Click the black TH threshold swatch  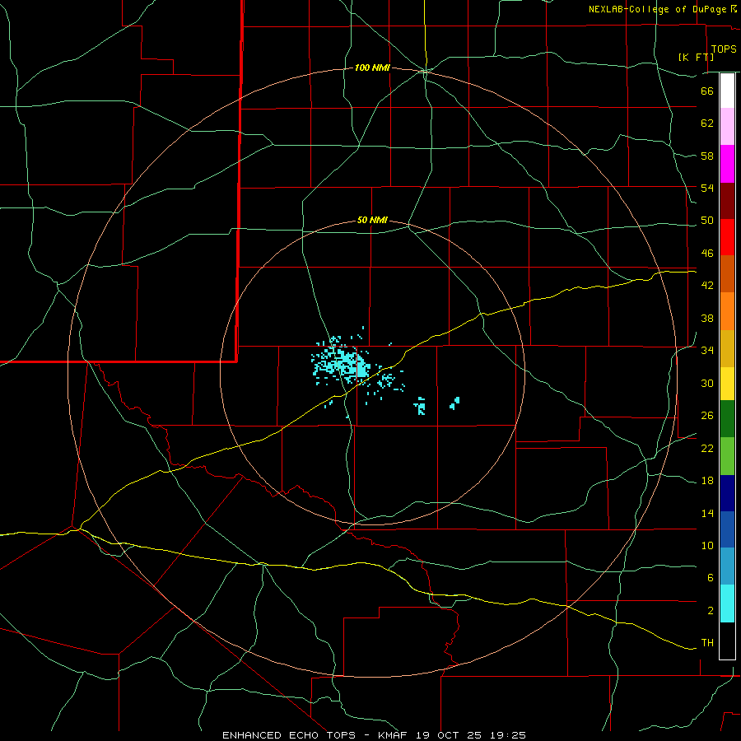(727, 641)
